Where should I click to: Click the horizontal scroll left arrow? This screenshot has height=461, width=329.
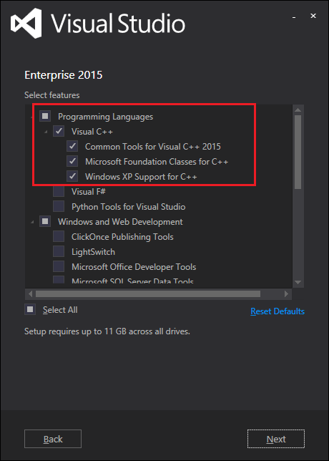[x=30, y=293]
